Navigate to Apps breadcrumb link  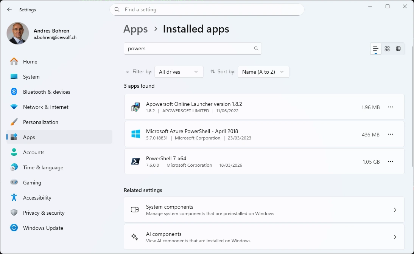pyautogui.click(x=135, y=29)
